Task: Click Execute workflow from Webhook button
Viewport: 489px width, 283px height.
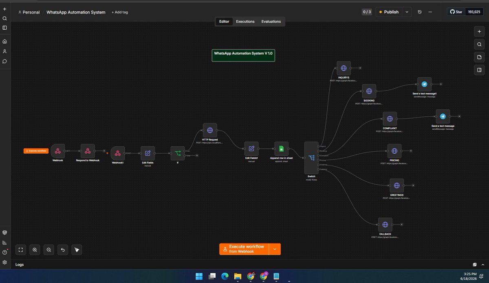Action: pos(244,249)
